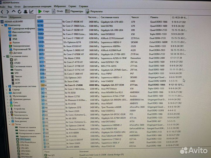Open the Сервис menu
This screenshot has width=211, height=158.
(72, 6)
